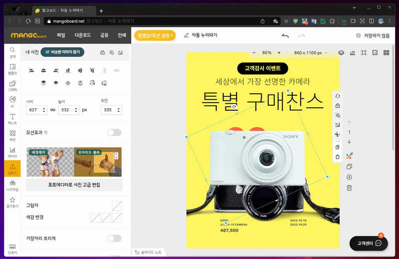Click the 비슷한 이미지 찾기 button

coord(62,52)
